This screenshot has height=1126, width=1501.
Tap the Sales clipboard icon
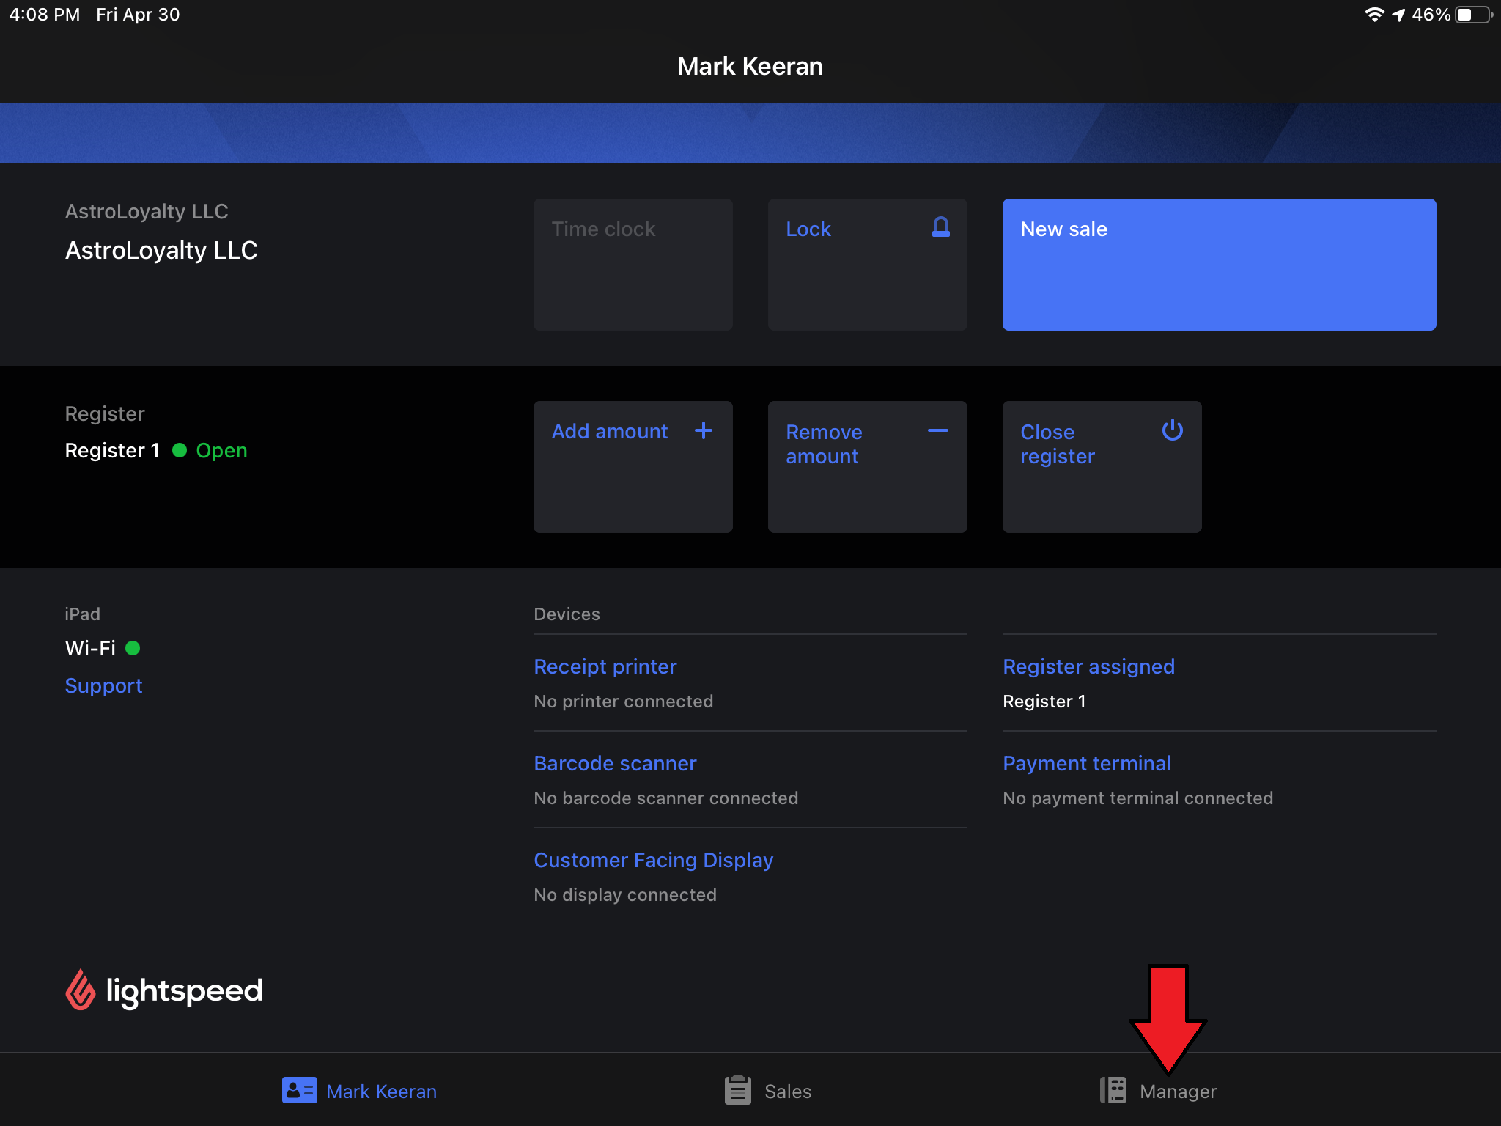[737, 1091]
